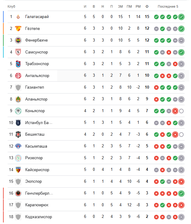This screenshot has width=191, height=224.
Task: Click the Трабзонспор club logo
Action: (18, 64)
